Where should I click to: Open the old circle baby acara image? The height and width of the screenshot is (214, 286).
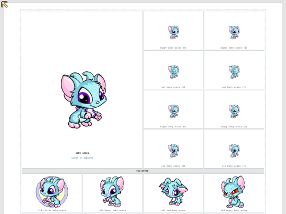52,192
